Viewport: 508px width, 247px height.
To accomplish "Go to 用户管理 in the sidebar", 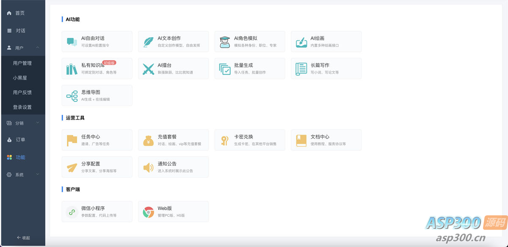I will click(x=23, y=62).
